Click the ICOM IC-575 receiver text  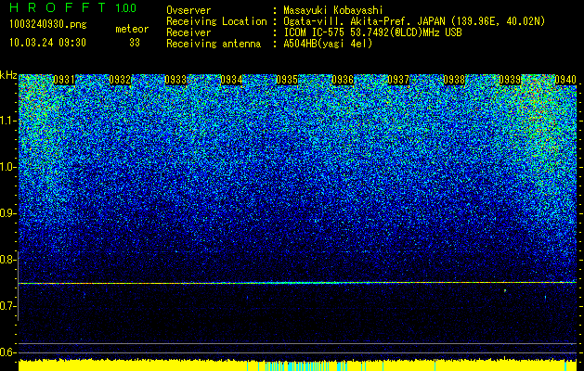tap(372, 32)
